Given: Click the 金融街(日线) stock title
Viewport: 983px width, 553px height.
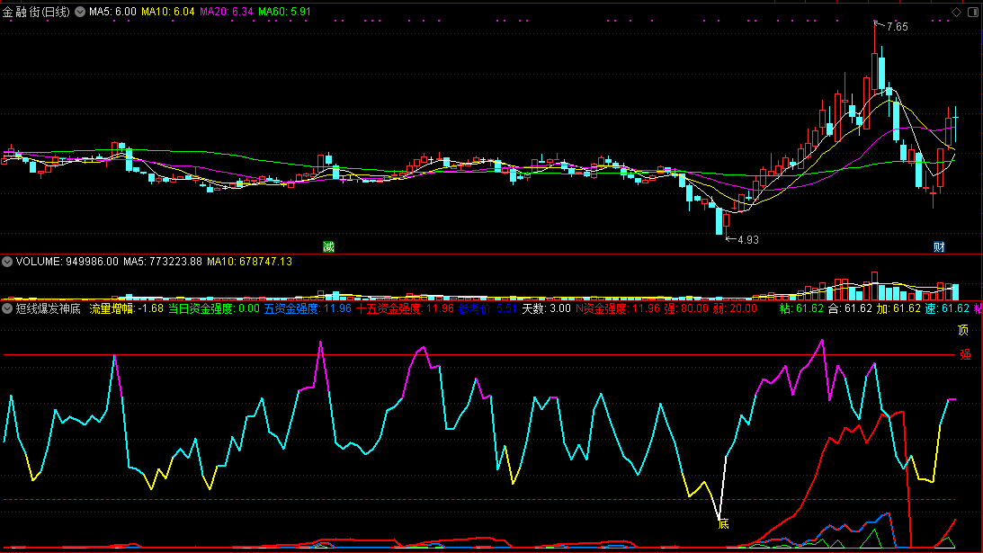Looking at the screenshot, I should tap(36, 12).
